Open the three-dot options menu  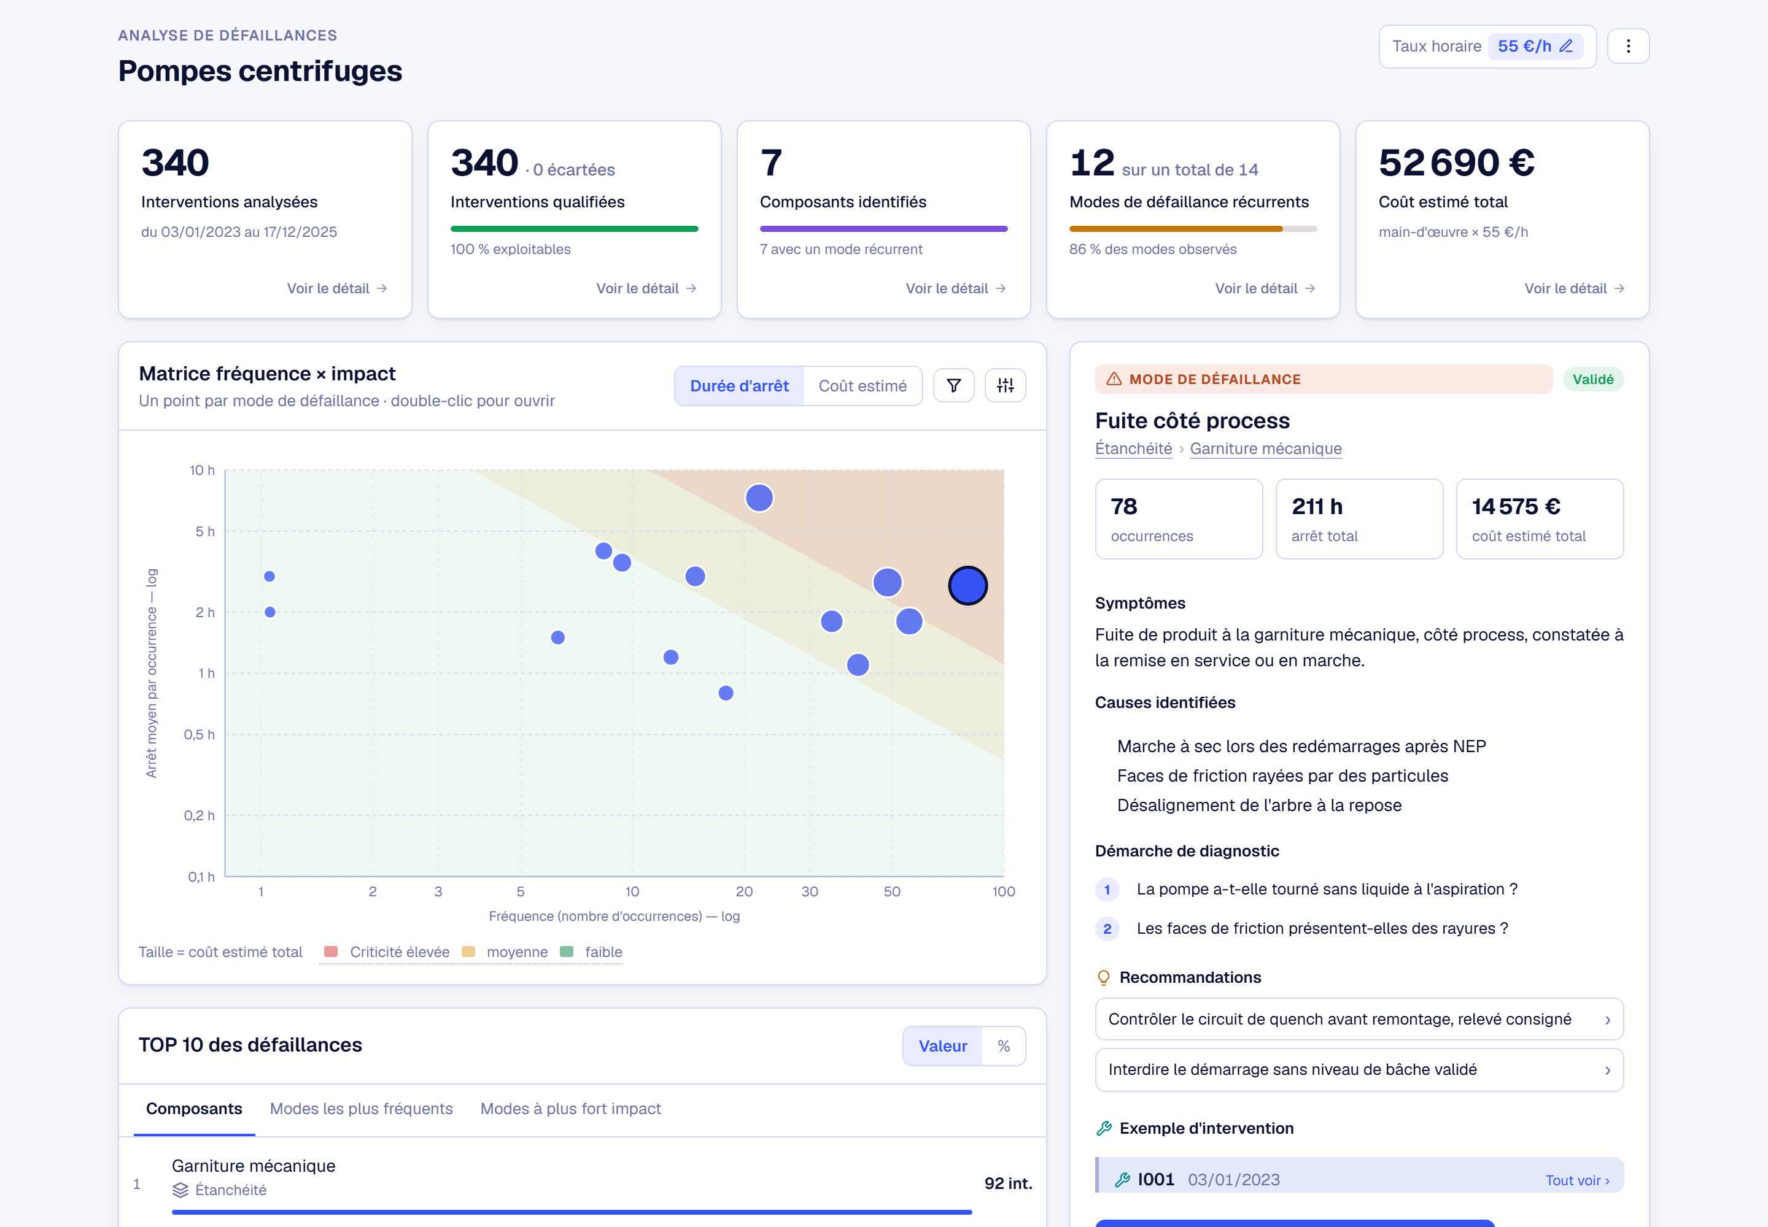point(1628,46)
